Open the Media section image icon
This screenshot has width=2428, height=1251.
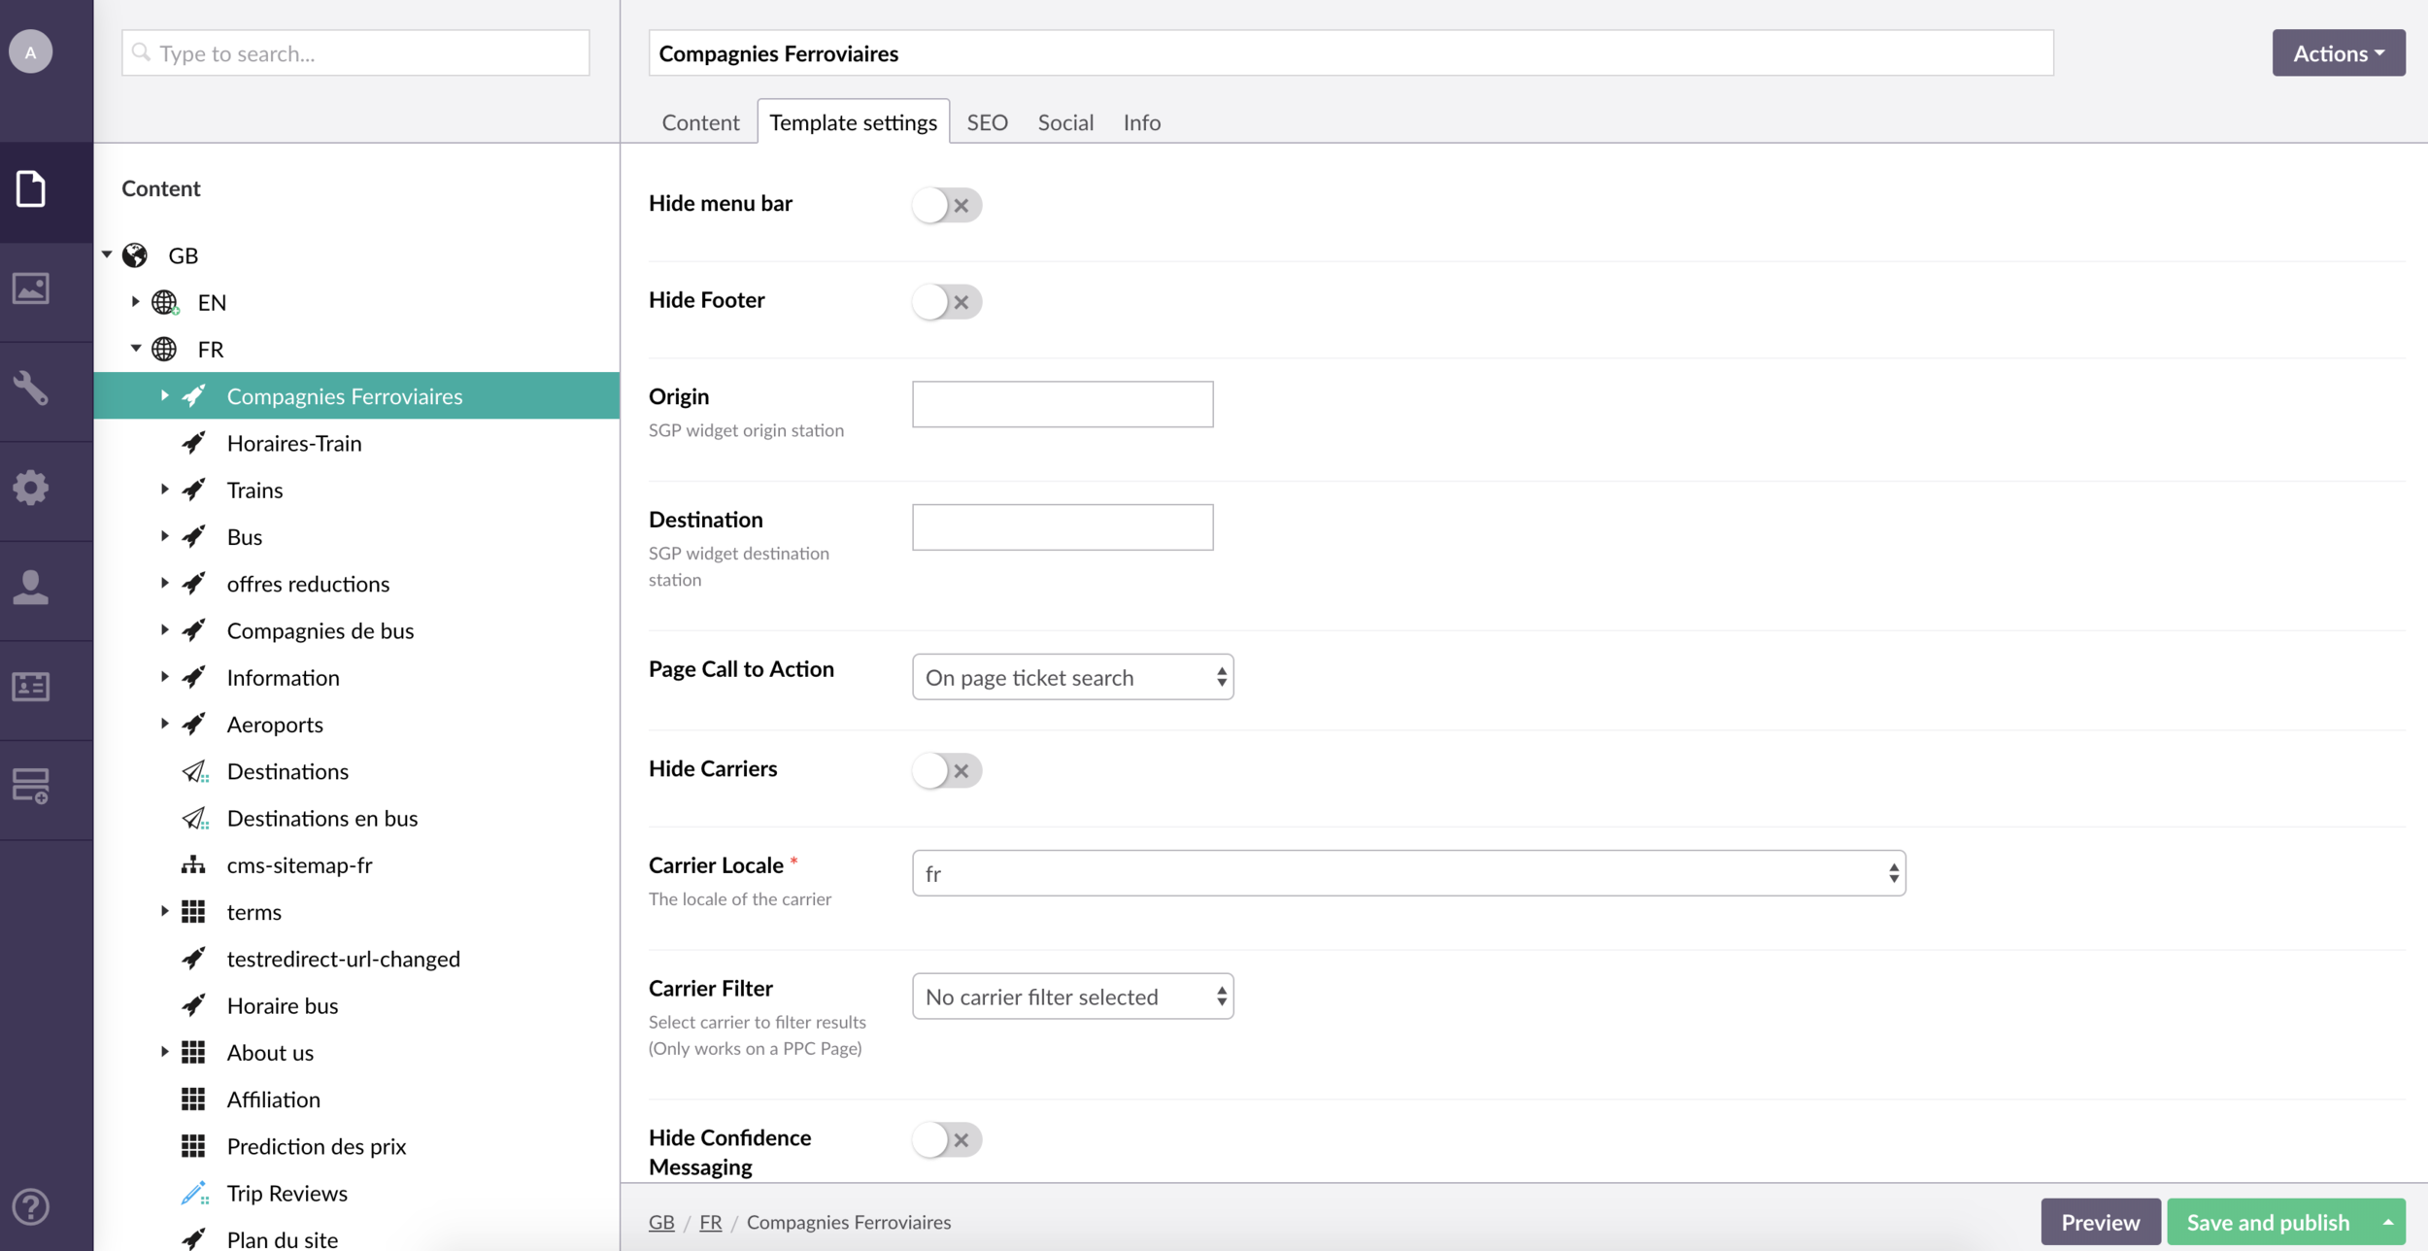[31, 288]
